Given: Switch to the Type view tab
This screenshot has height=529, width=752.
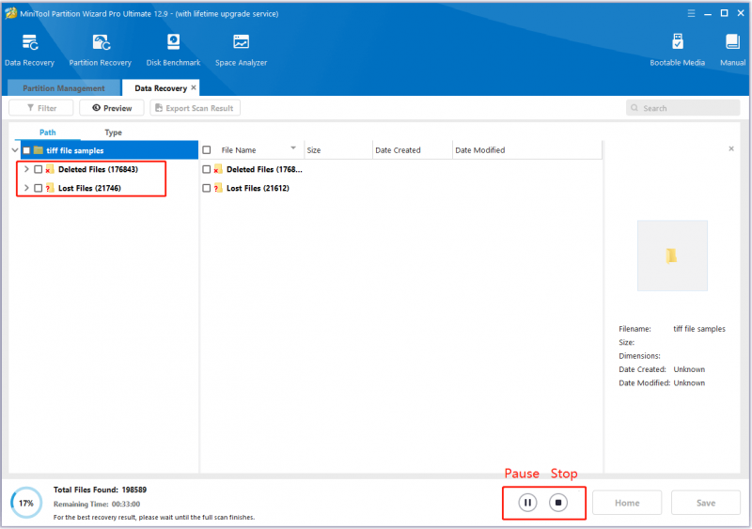Looking at the screenshot, I should click(113, 132).
